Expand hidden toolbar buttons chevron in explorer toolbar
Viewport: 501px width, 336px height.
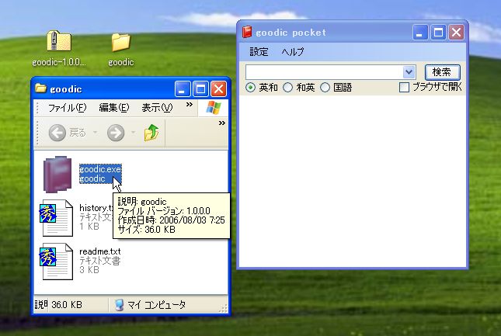221,123
